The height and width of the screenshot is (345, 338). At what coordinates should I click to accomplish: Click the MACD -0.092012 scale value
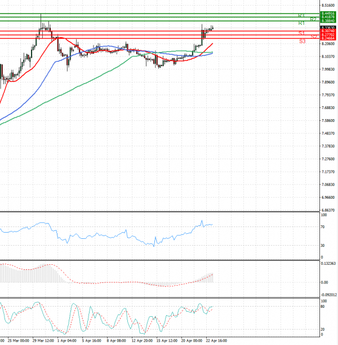point(328,295)
